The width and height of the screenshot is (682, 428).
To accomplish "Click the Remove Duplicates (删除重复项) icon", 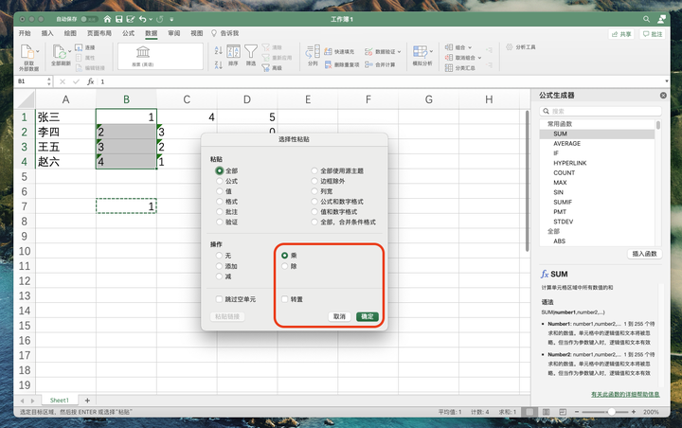I will point(329,64).
